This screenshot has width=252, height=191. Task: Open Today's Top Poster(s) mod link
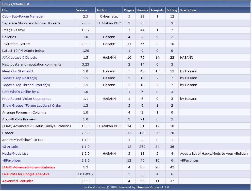click(x=20, y=78)
